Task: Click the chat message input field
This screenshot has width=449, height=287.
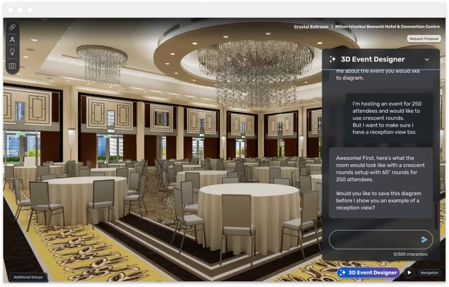Action: coord(381,240)
